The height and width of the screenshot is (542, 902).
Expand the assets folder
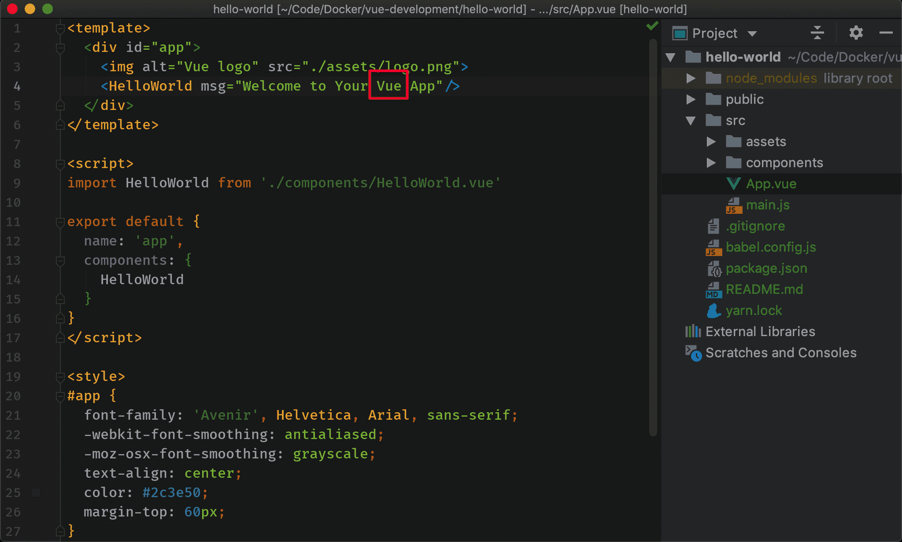click(711, 142)
